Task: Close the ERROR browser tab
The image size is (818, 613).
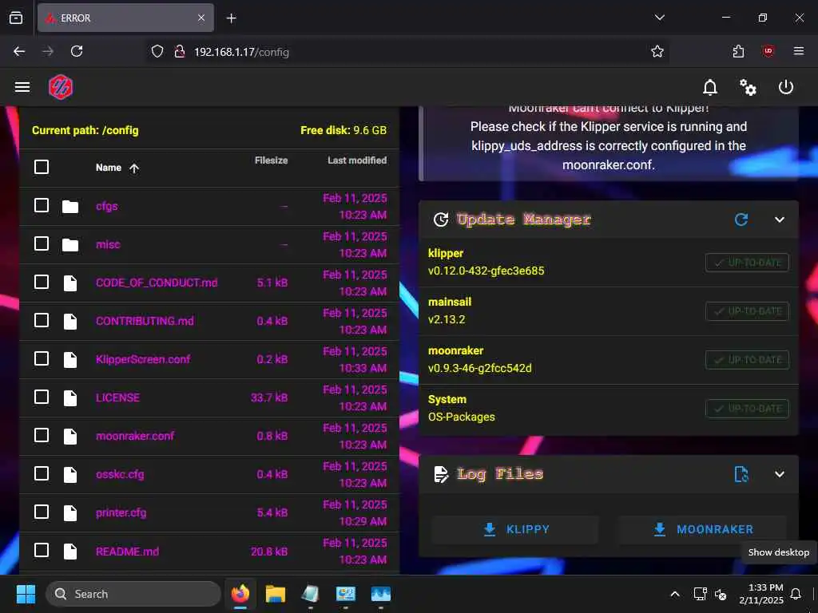Action: coord(201,18)
